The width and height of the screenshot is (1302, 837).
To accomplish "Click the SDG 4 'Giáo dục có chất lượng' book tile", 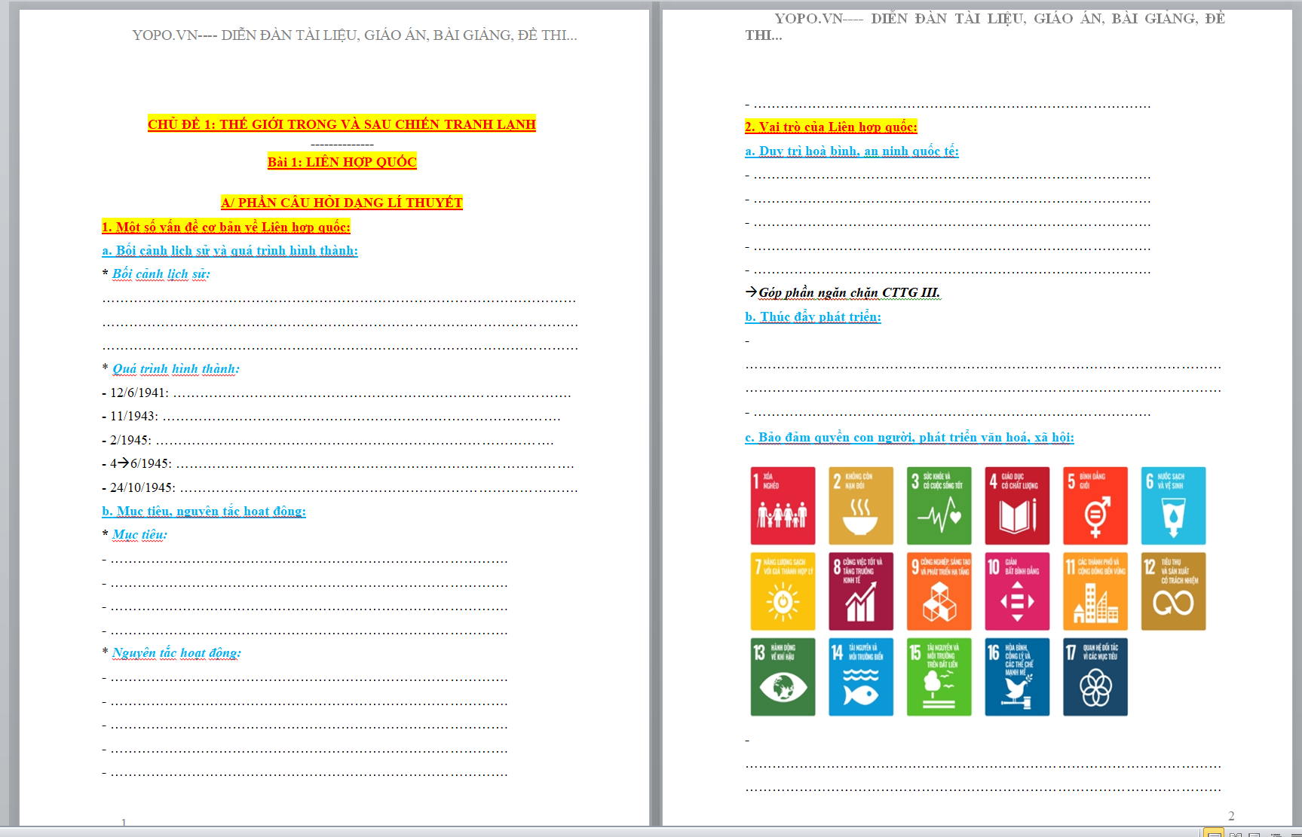I will 1017,506.
